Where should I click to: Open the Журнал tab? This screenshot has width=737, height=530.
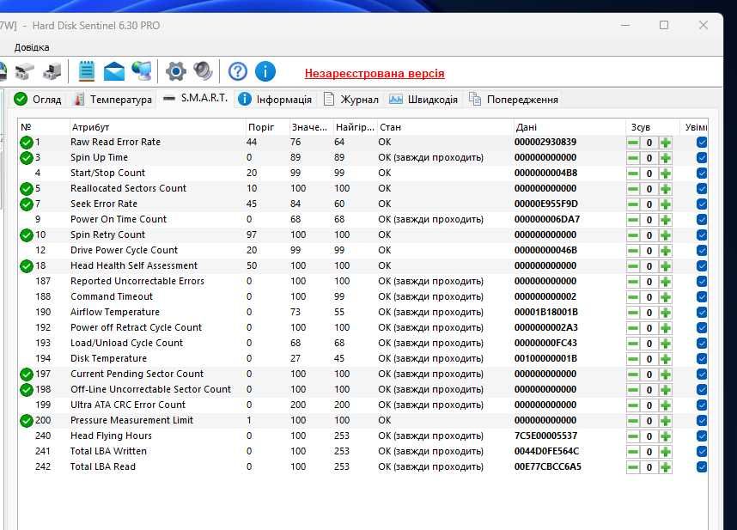[x=351, y=99]
